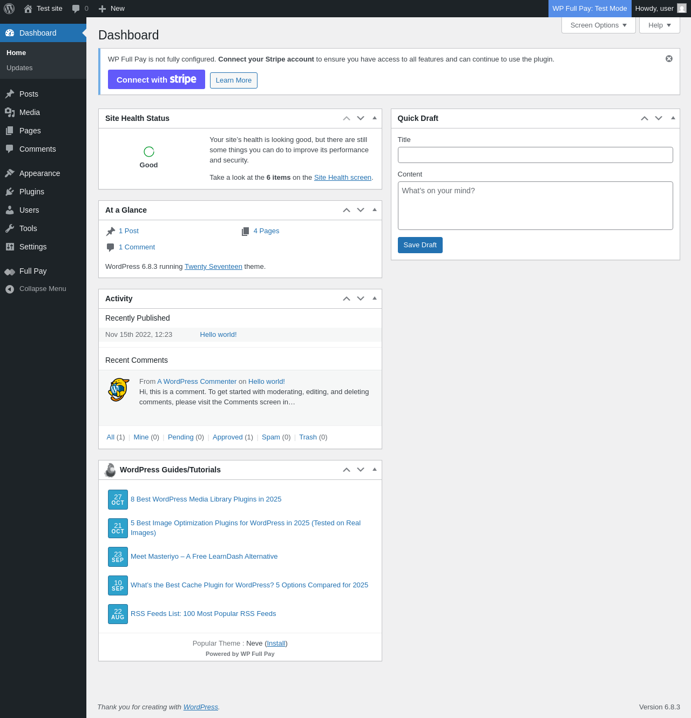This screenshot has height=718, width=691.
Task: Toggle the Activity panel
Action: click(375, 299)
